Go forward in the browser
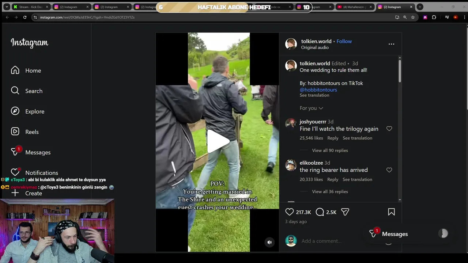Screen dimensions: 468x263 click(x=16, y=17)
